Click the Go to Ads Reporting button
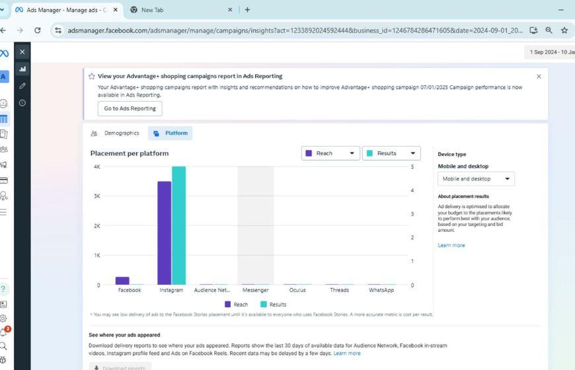The image size is (575, 370). click(130, 108)
